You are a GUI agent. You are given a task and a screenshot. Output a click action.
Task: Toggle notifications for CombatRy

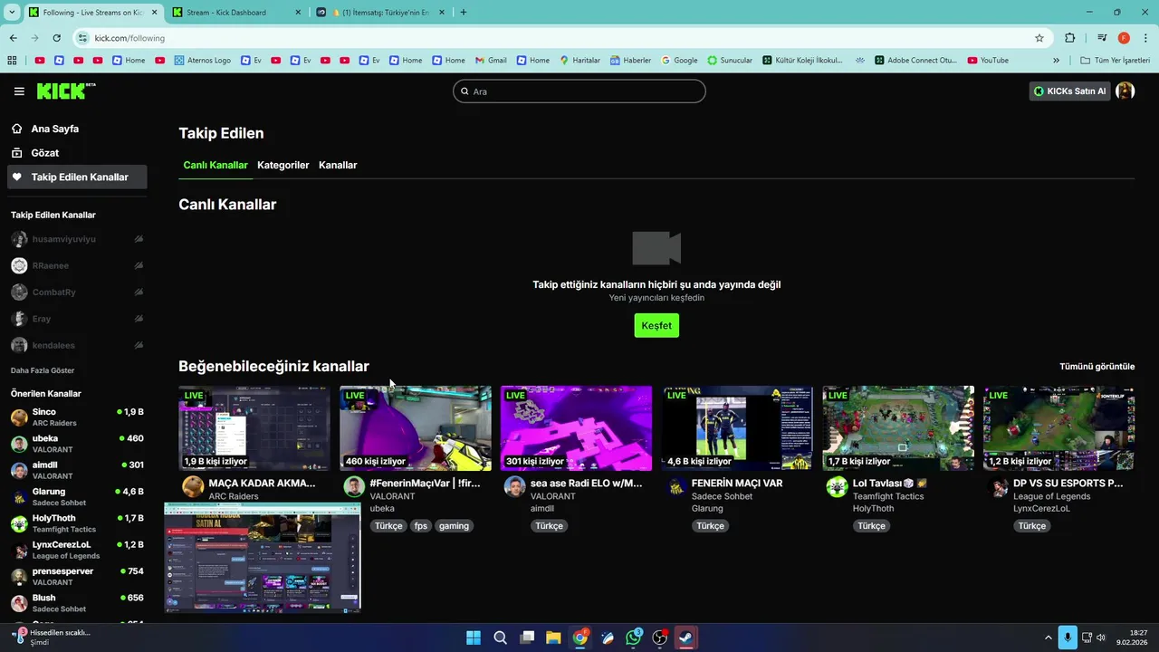pos(139,292)
